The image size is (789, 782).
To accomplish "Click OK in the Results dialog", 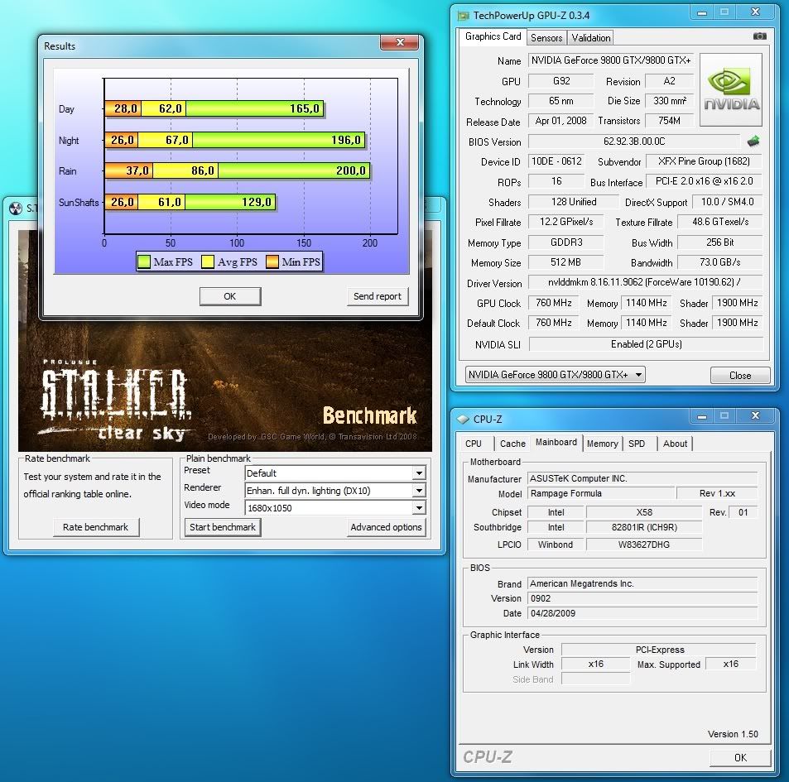I will (x=230, y=296).
